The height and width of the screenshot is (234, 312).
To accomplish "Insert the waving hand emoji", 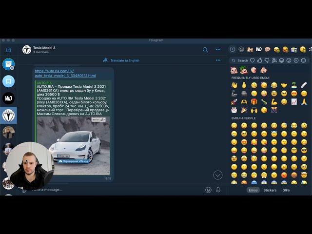I will tap(234, 85).
